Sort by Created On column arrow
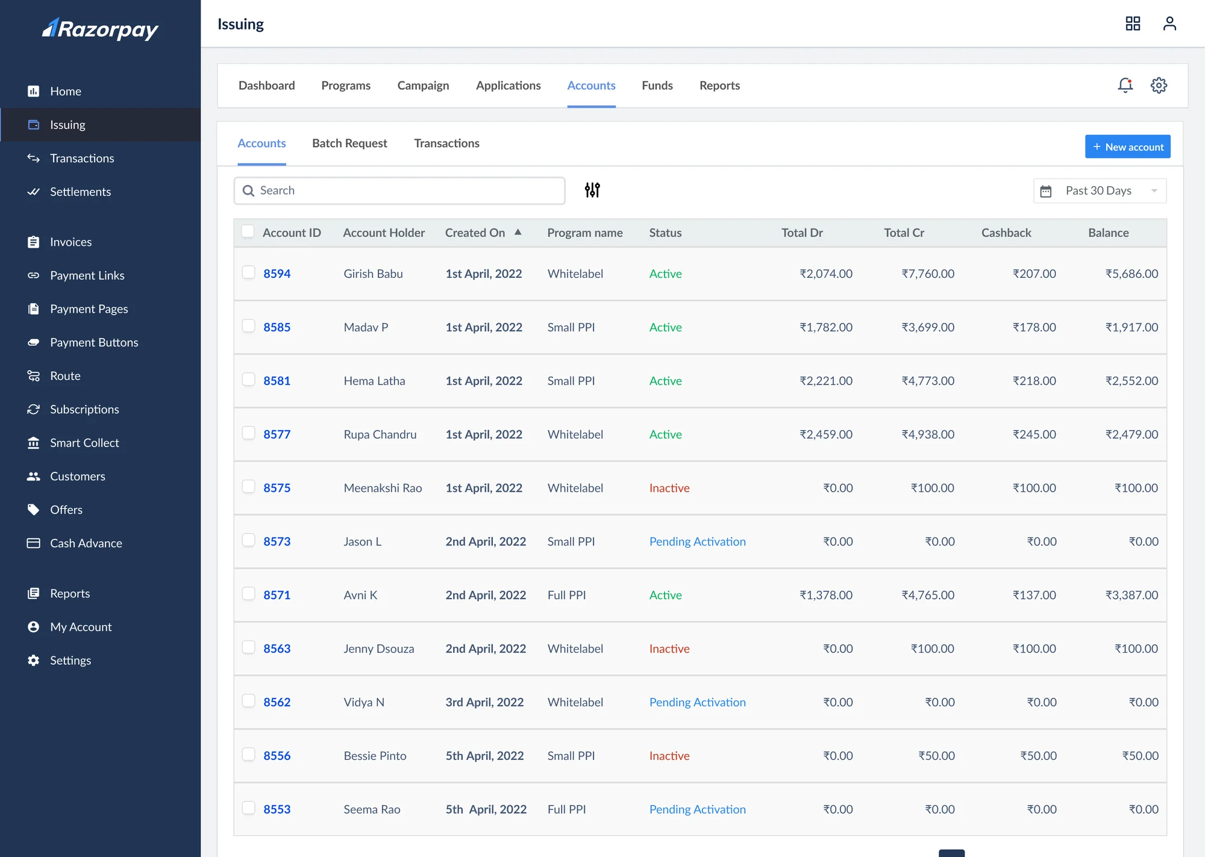Screen dimensions: 1205x857 [x=518, y=232]
